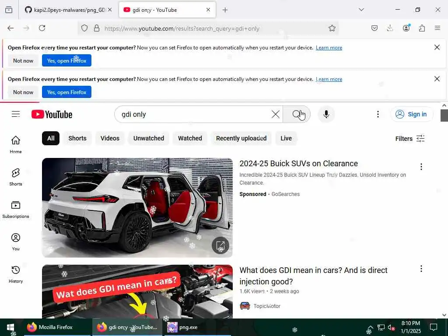Viewport: 448px width, 336px height.
Task: Toggle the YouTube guide hamburger menu
Action: tap(16, 114)
